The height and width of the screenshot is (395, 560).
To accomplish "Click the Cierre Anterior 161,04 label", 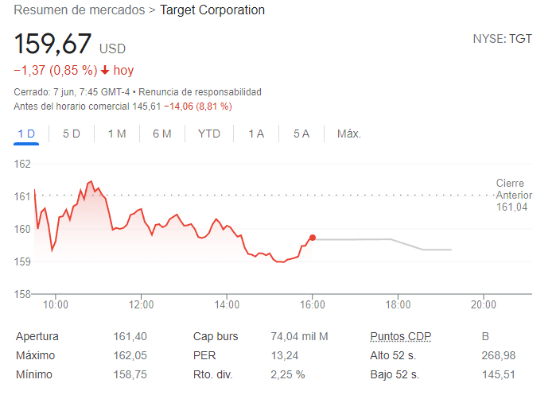I will (514, 195).
